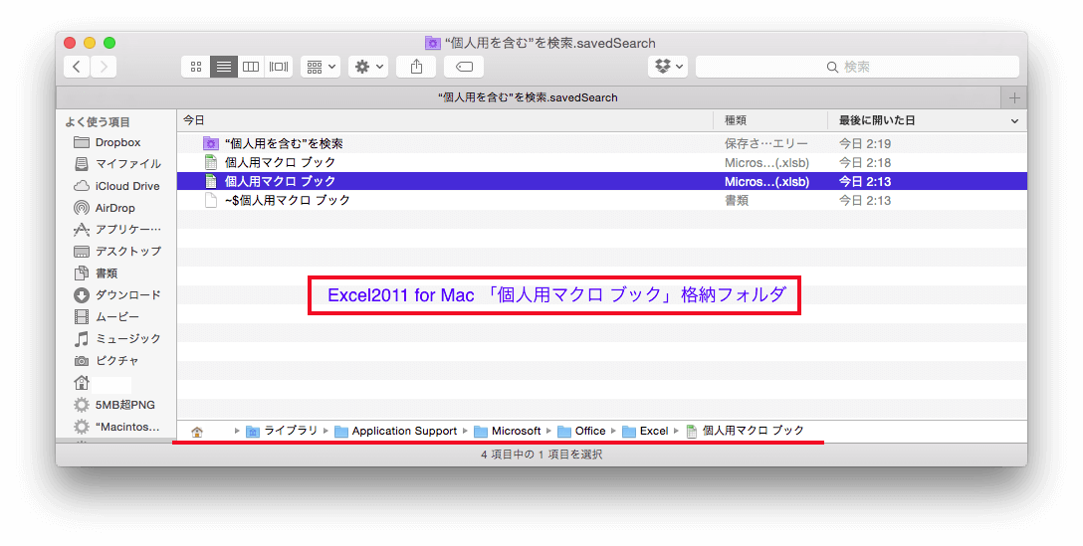Viewport: 1083px width, 546px height.
Task: Click Excel folder in the path bar
Action: pyautogui.click(x=645, y=431)
